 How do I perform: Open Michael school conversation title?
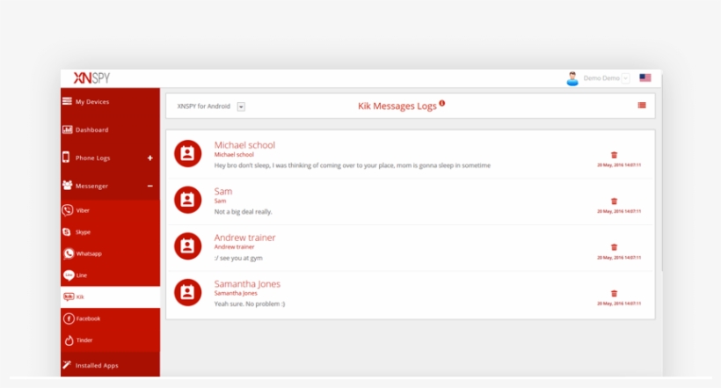pyautogui.click(x=244, y=145)
